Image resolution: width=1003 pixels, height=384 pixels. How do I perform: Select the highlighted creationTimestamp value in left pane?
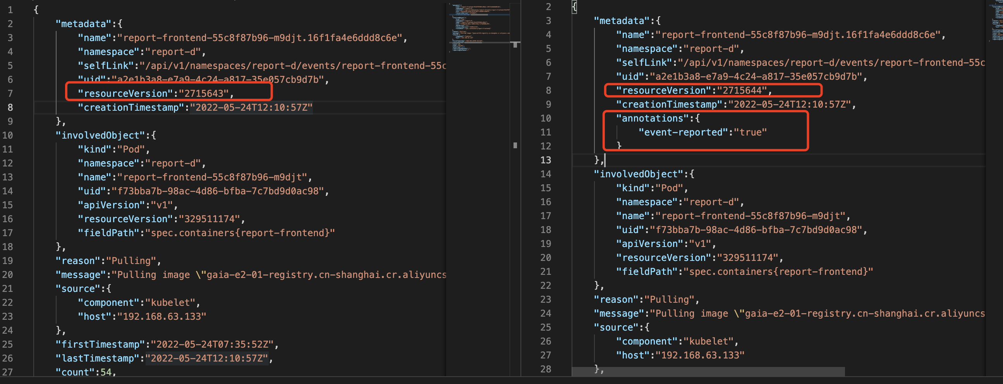pos(251,107)
